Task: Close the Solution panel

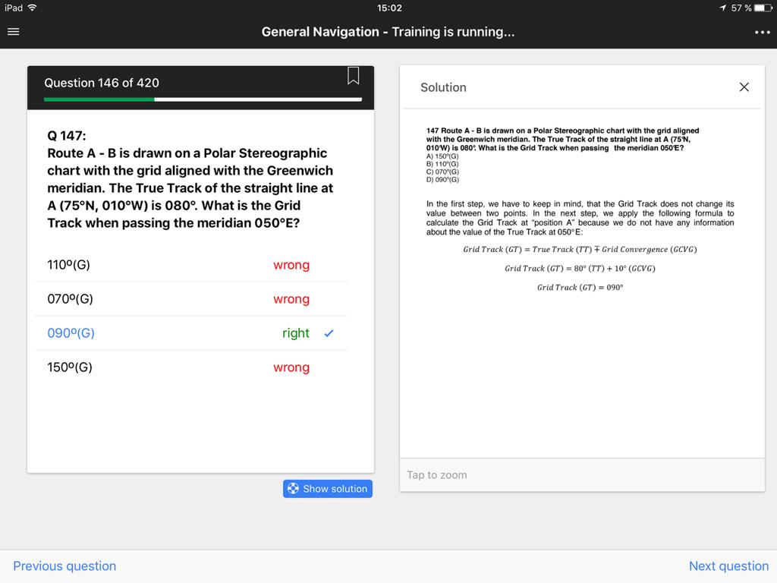Action: coord(744,87)
